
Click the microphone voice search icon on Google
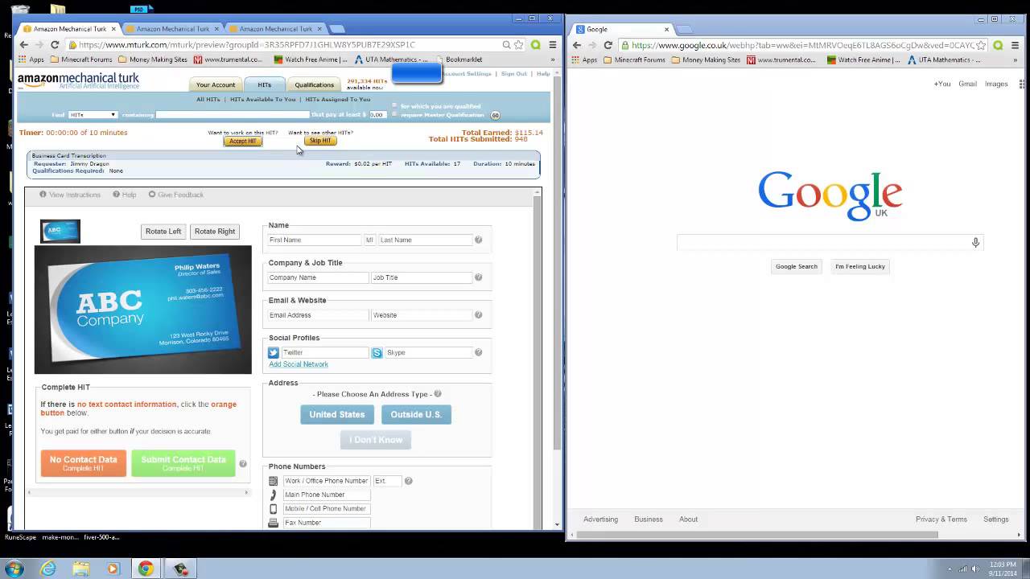tap(975, 242)
